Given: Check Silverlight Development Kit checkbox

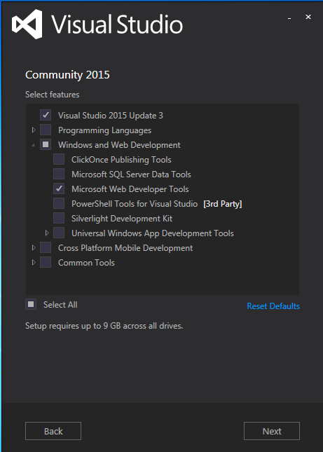Looking at the screenshot, I should pyautogui.click(x=59, y=218).
